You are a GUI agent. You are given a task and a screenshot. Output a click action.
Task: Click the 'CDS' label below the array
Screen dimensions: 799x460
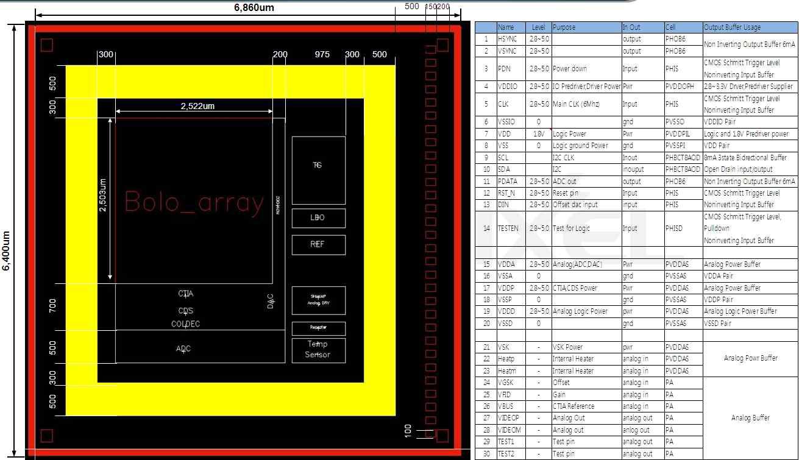(x=186, y=311)
